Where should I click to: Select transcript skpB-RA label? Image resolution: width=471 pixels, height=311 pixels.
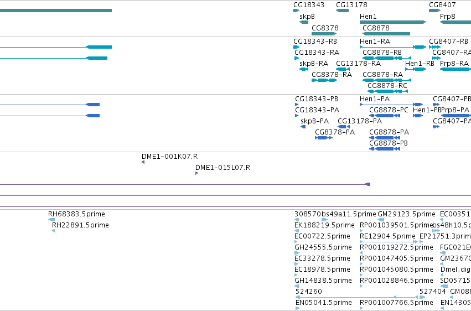pyautogui.click(x=314, y=64)
